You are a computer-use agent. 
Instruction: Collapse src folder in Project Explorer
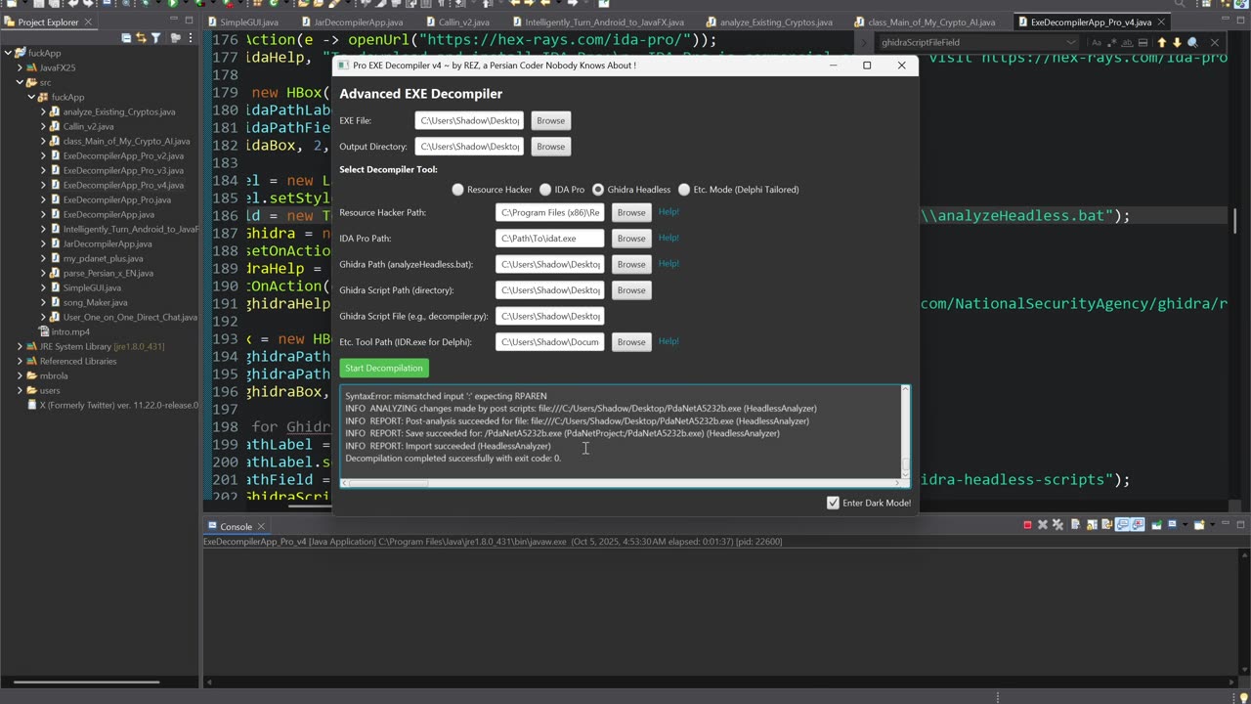[20, 82]
